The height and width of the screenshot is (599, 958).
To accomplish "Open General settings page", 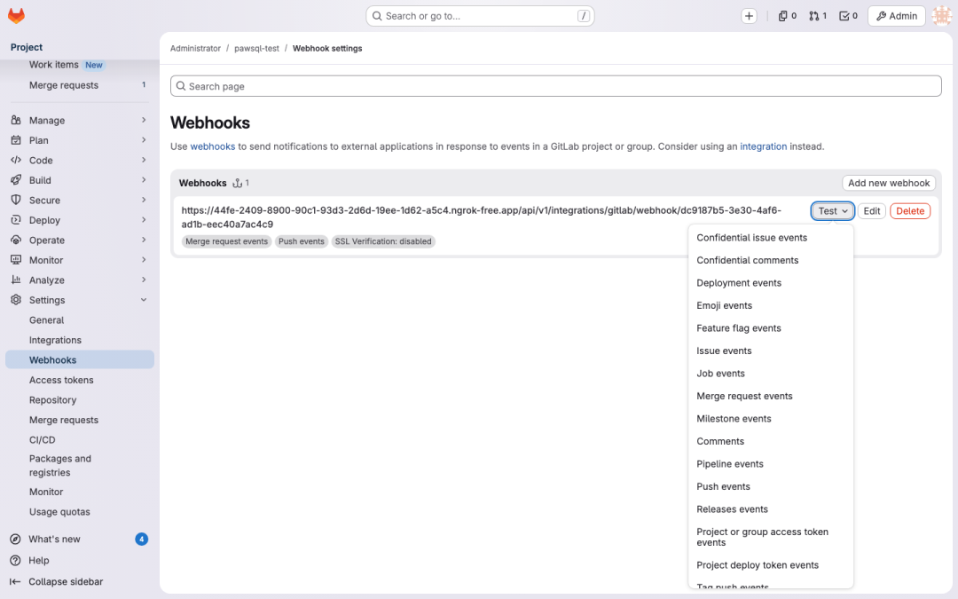I will click(46, 320).
